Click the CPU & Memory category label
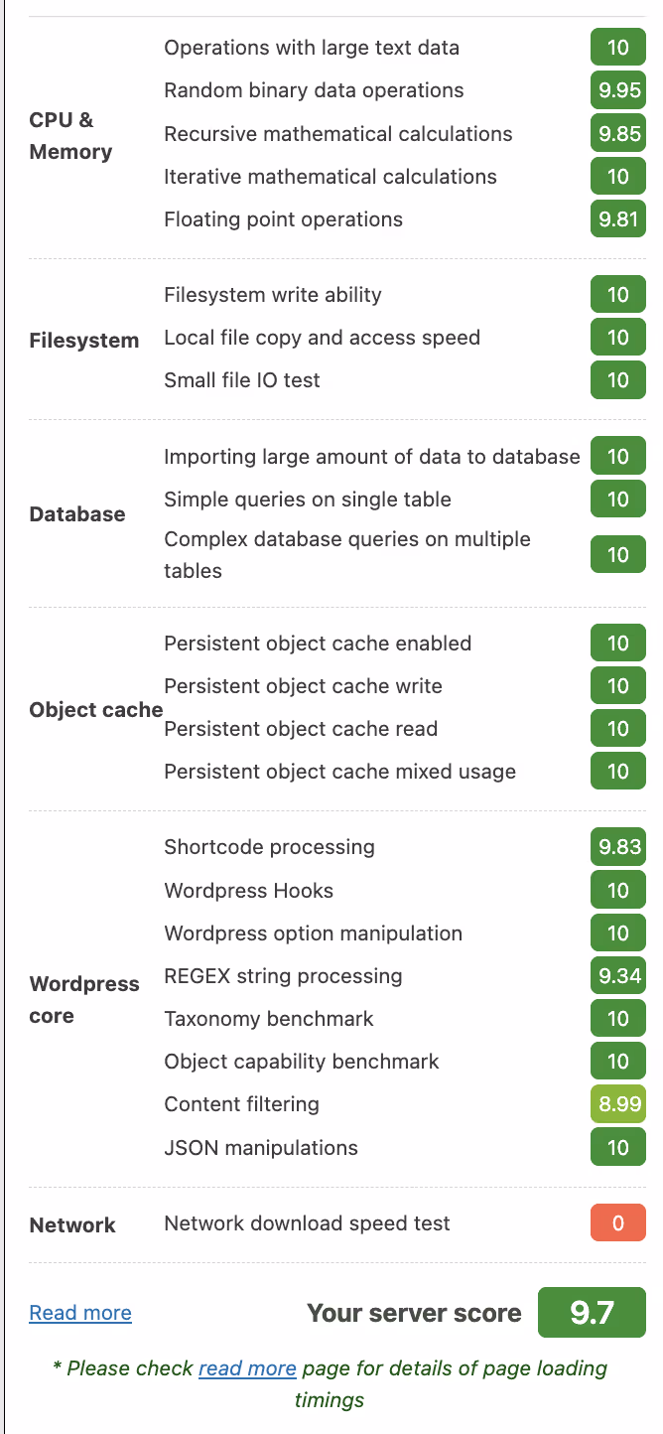663x1434 pixels. pyautogui.click(x=70, y=136)
